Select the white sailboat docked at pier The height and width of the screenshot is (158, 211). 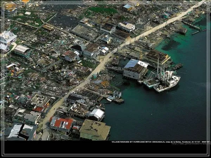pyautogui.click(x=167, y=83)
